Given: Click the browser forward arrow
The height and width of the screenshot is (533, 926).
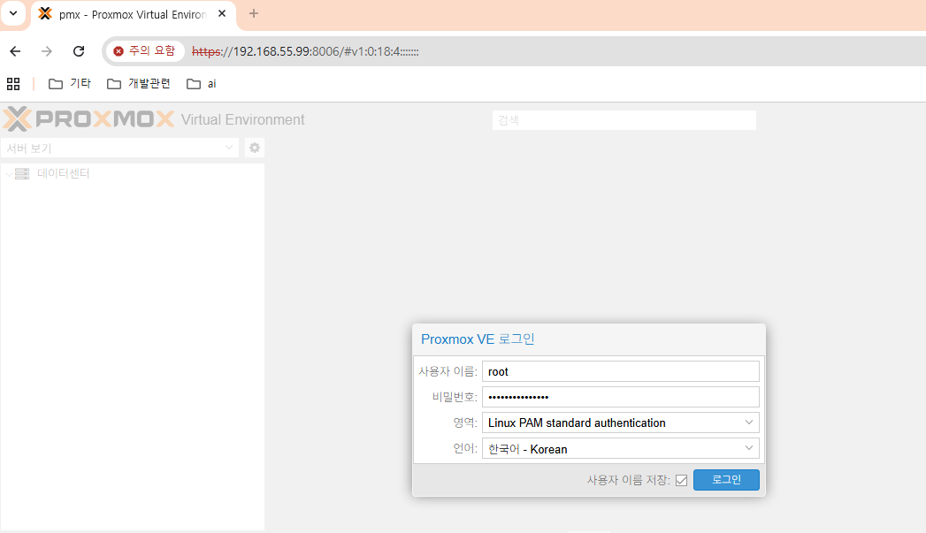Looking at the screenshot, I should point(47,51).
